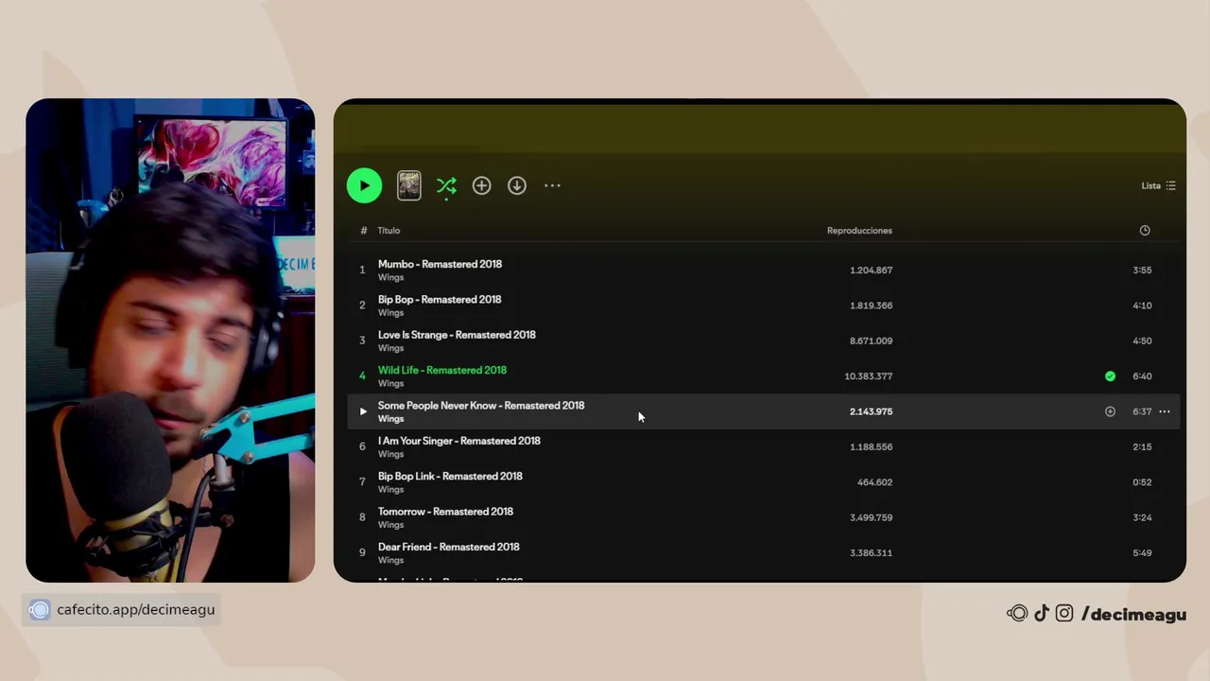Select Dear Friend - Remastered 2018 track
Viewport: 1210px width, 681px height.
coord(449,547)
